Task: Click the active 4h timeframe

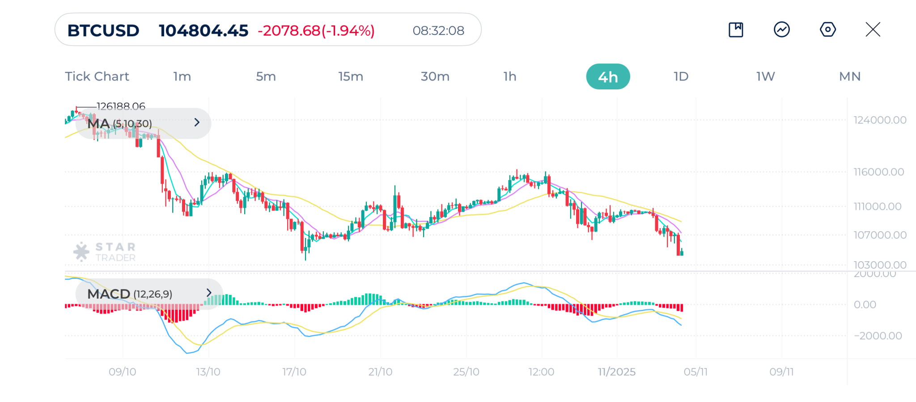Action: [x=608, y=77]
